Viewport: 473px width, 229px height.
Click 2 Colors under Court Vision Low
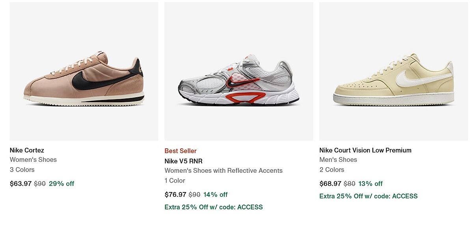click(x=331, y=170)
